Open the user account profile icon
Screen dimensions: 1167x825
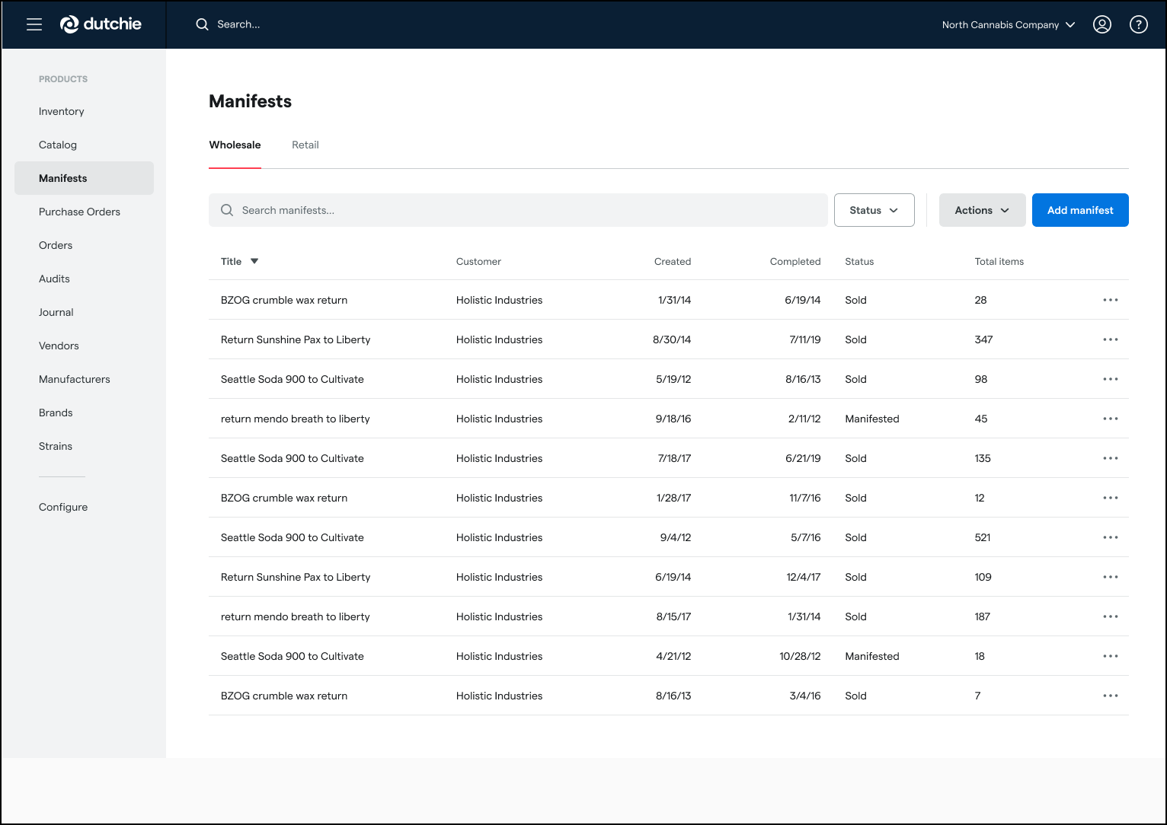(x=1101, y=24)
